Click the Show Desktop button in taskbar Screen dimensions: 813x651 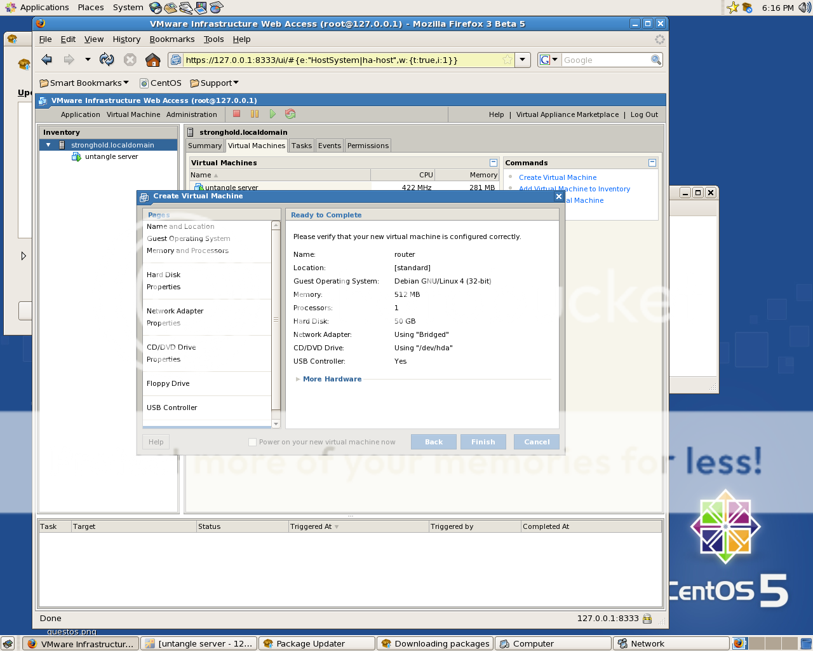[8, 643]
